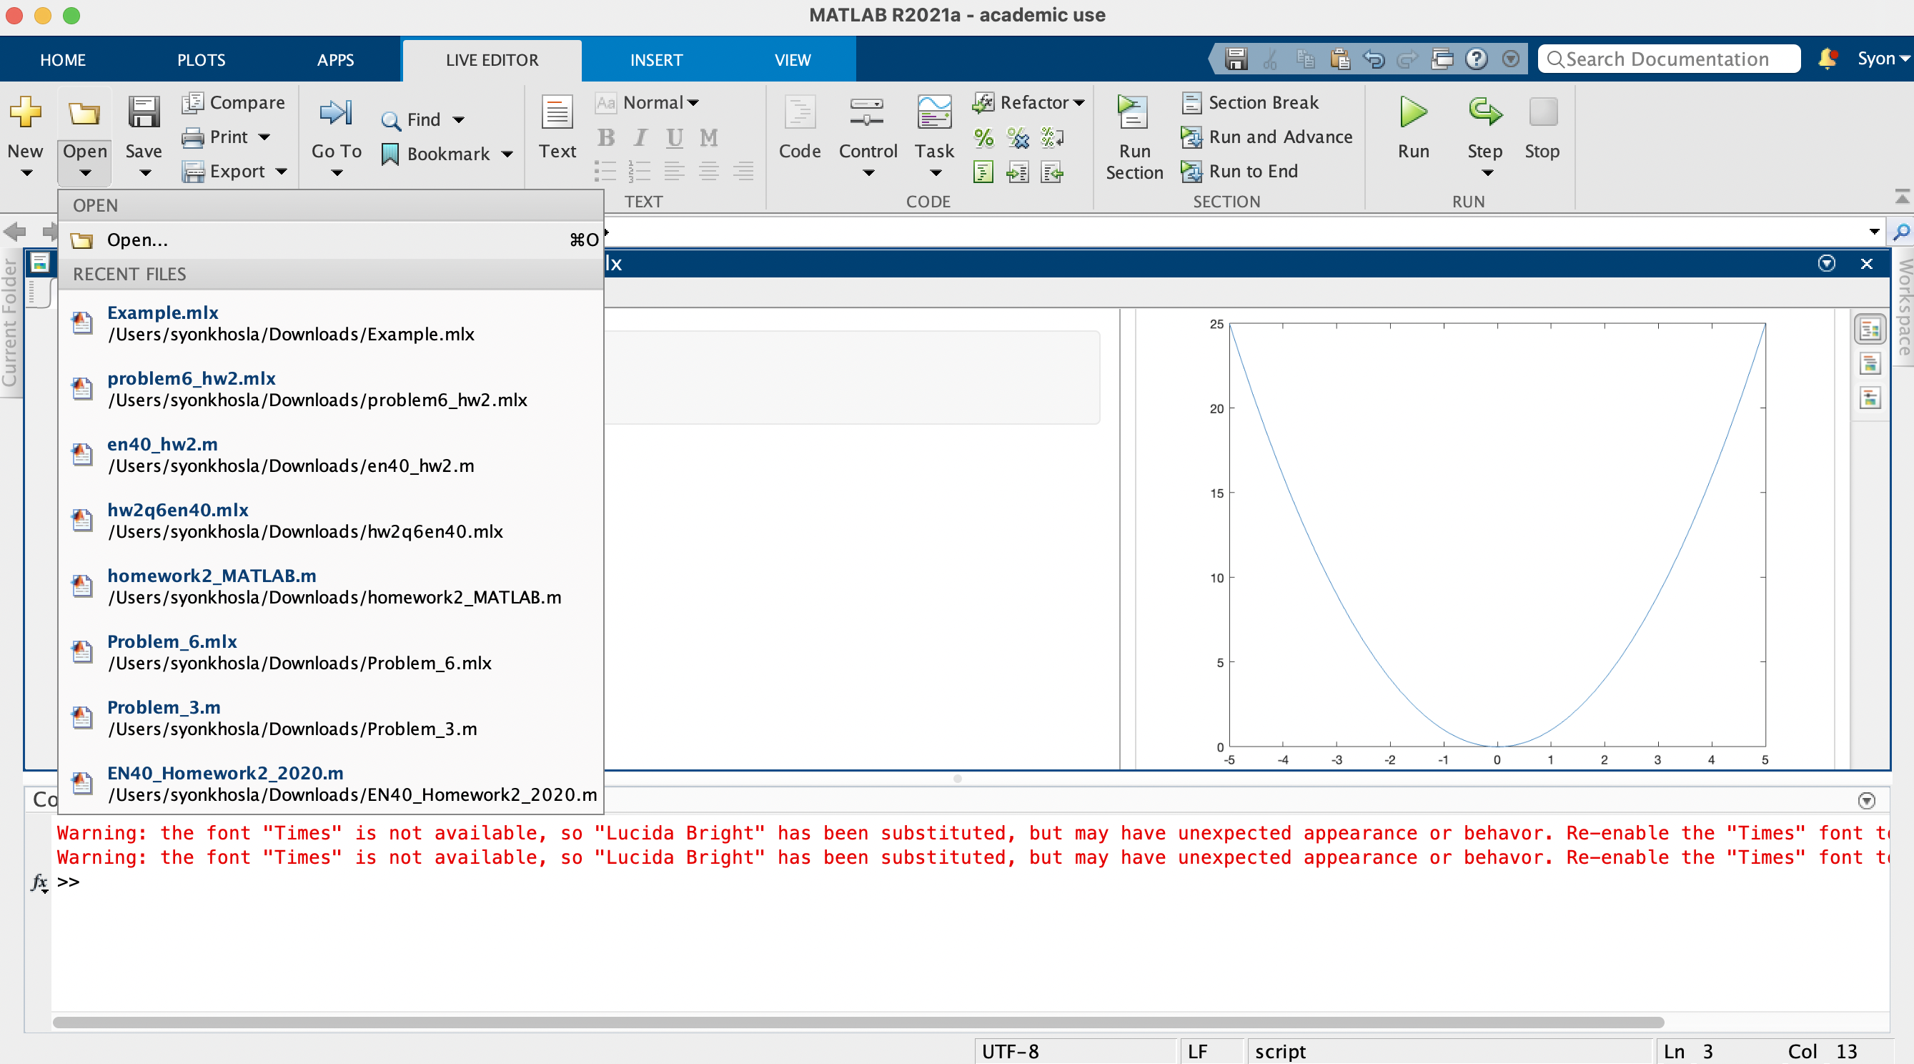Toggle Bold text formatting
This screenshot has width=1914, height=1064.
[x=606, y=137]
